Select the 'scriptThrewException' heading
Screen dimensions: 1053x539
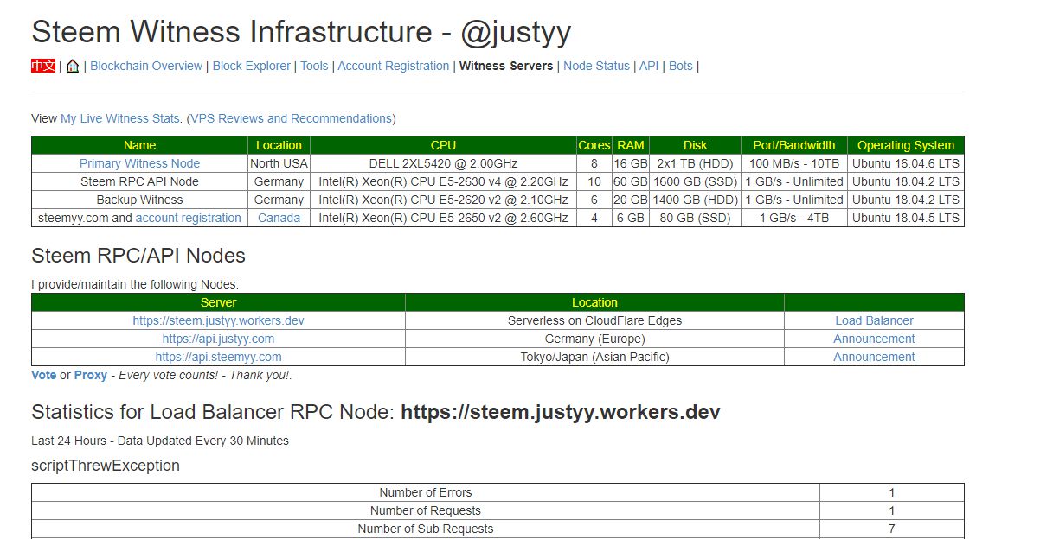pyautogui.click(x=106, y=466)
